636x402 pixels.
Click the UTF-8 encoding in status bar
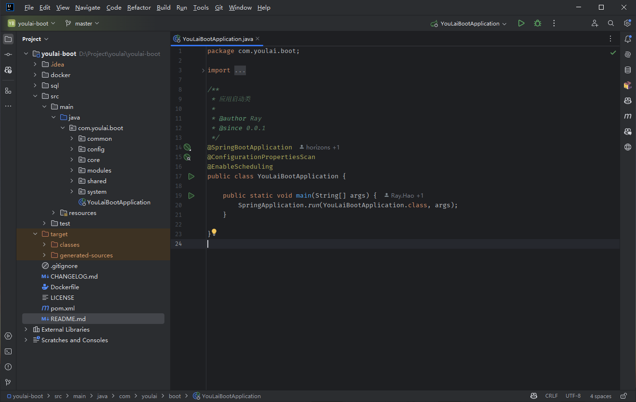point(573,396)
